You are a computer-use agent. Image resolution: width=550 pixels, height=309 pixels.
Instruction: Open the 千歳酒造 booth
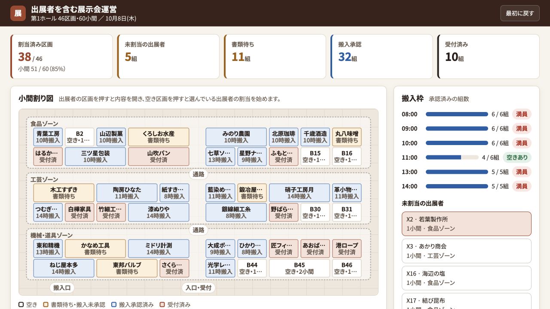click(315, 137)
